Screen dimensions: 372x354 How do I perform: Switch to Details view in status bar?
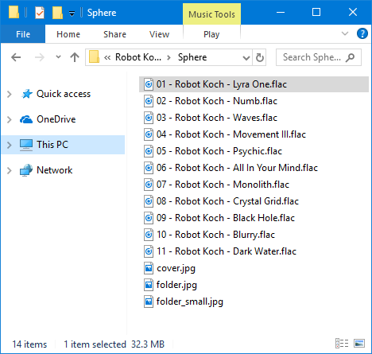point(342,344)
